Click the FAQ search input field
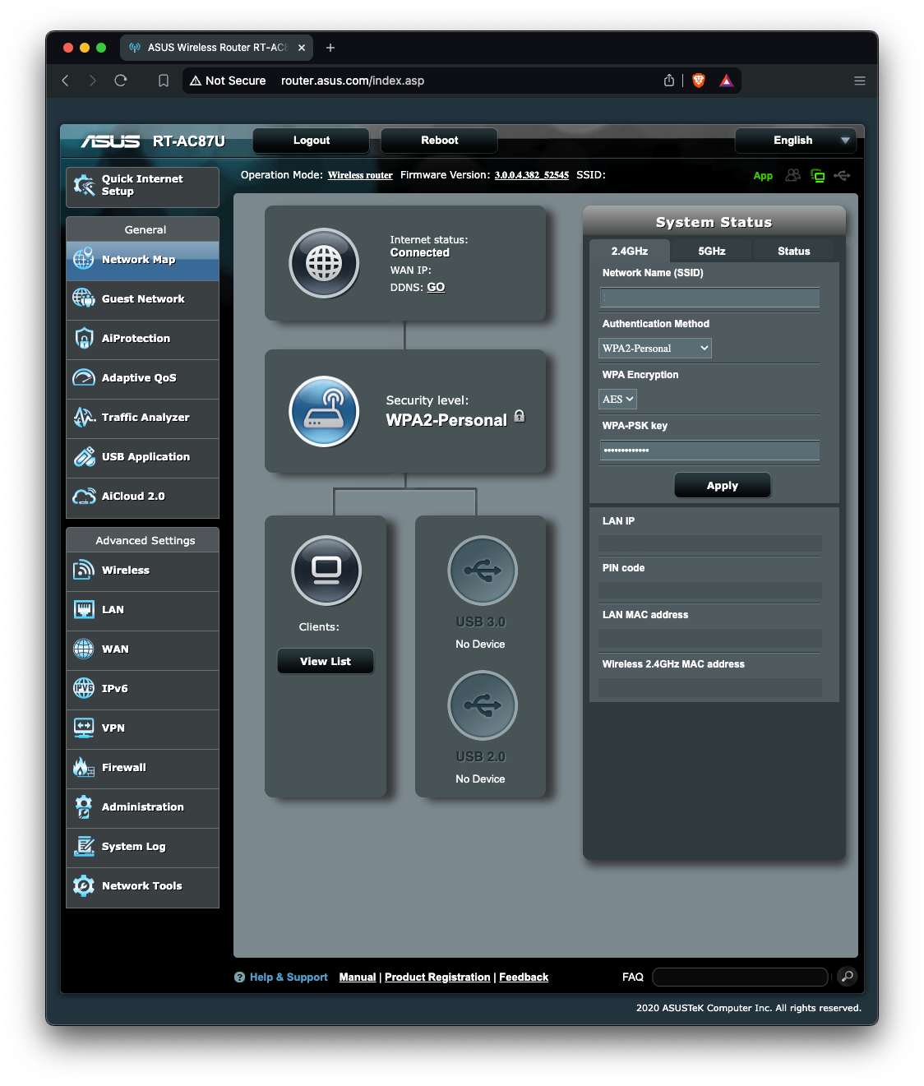 [740, 977]
